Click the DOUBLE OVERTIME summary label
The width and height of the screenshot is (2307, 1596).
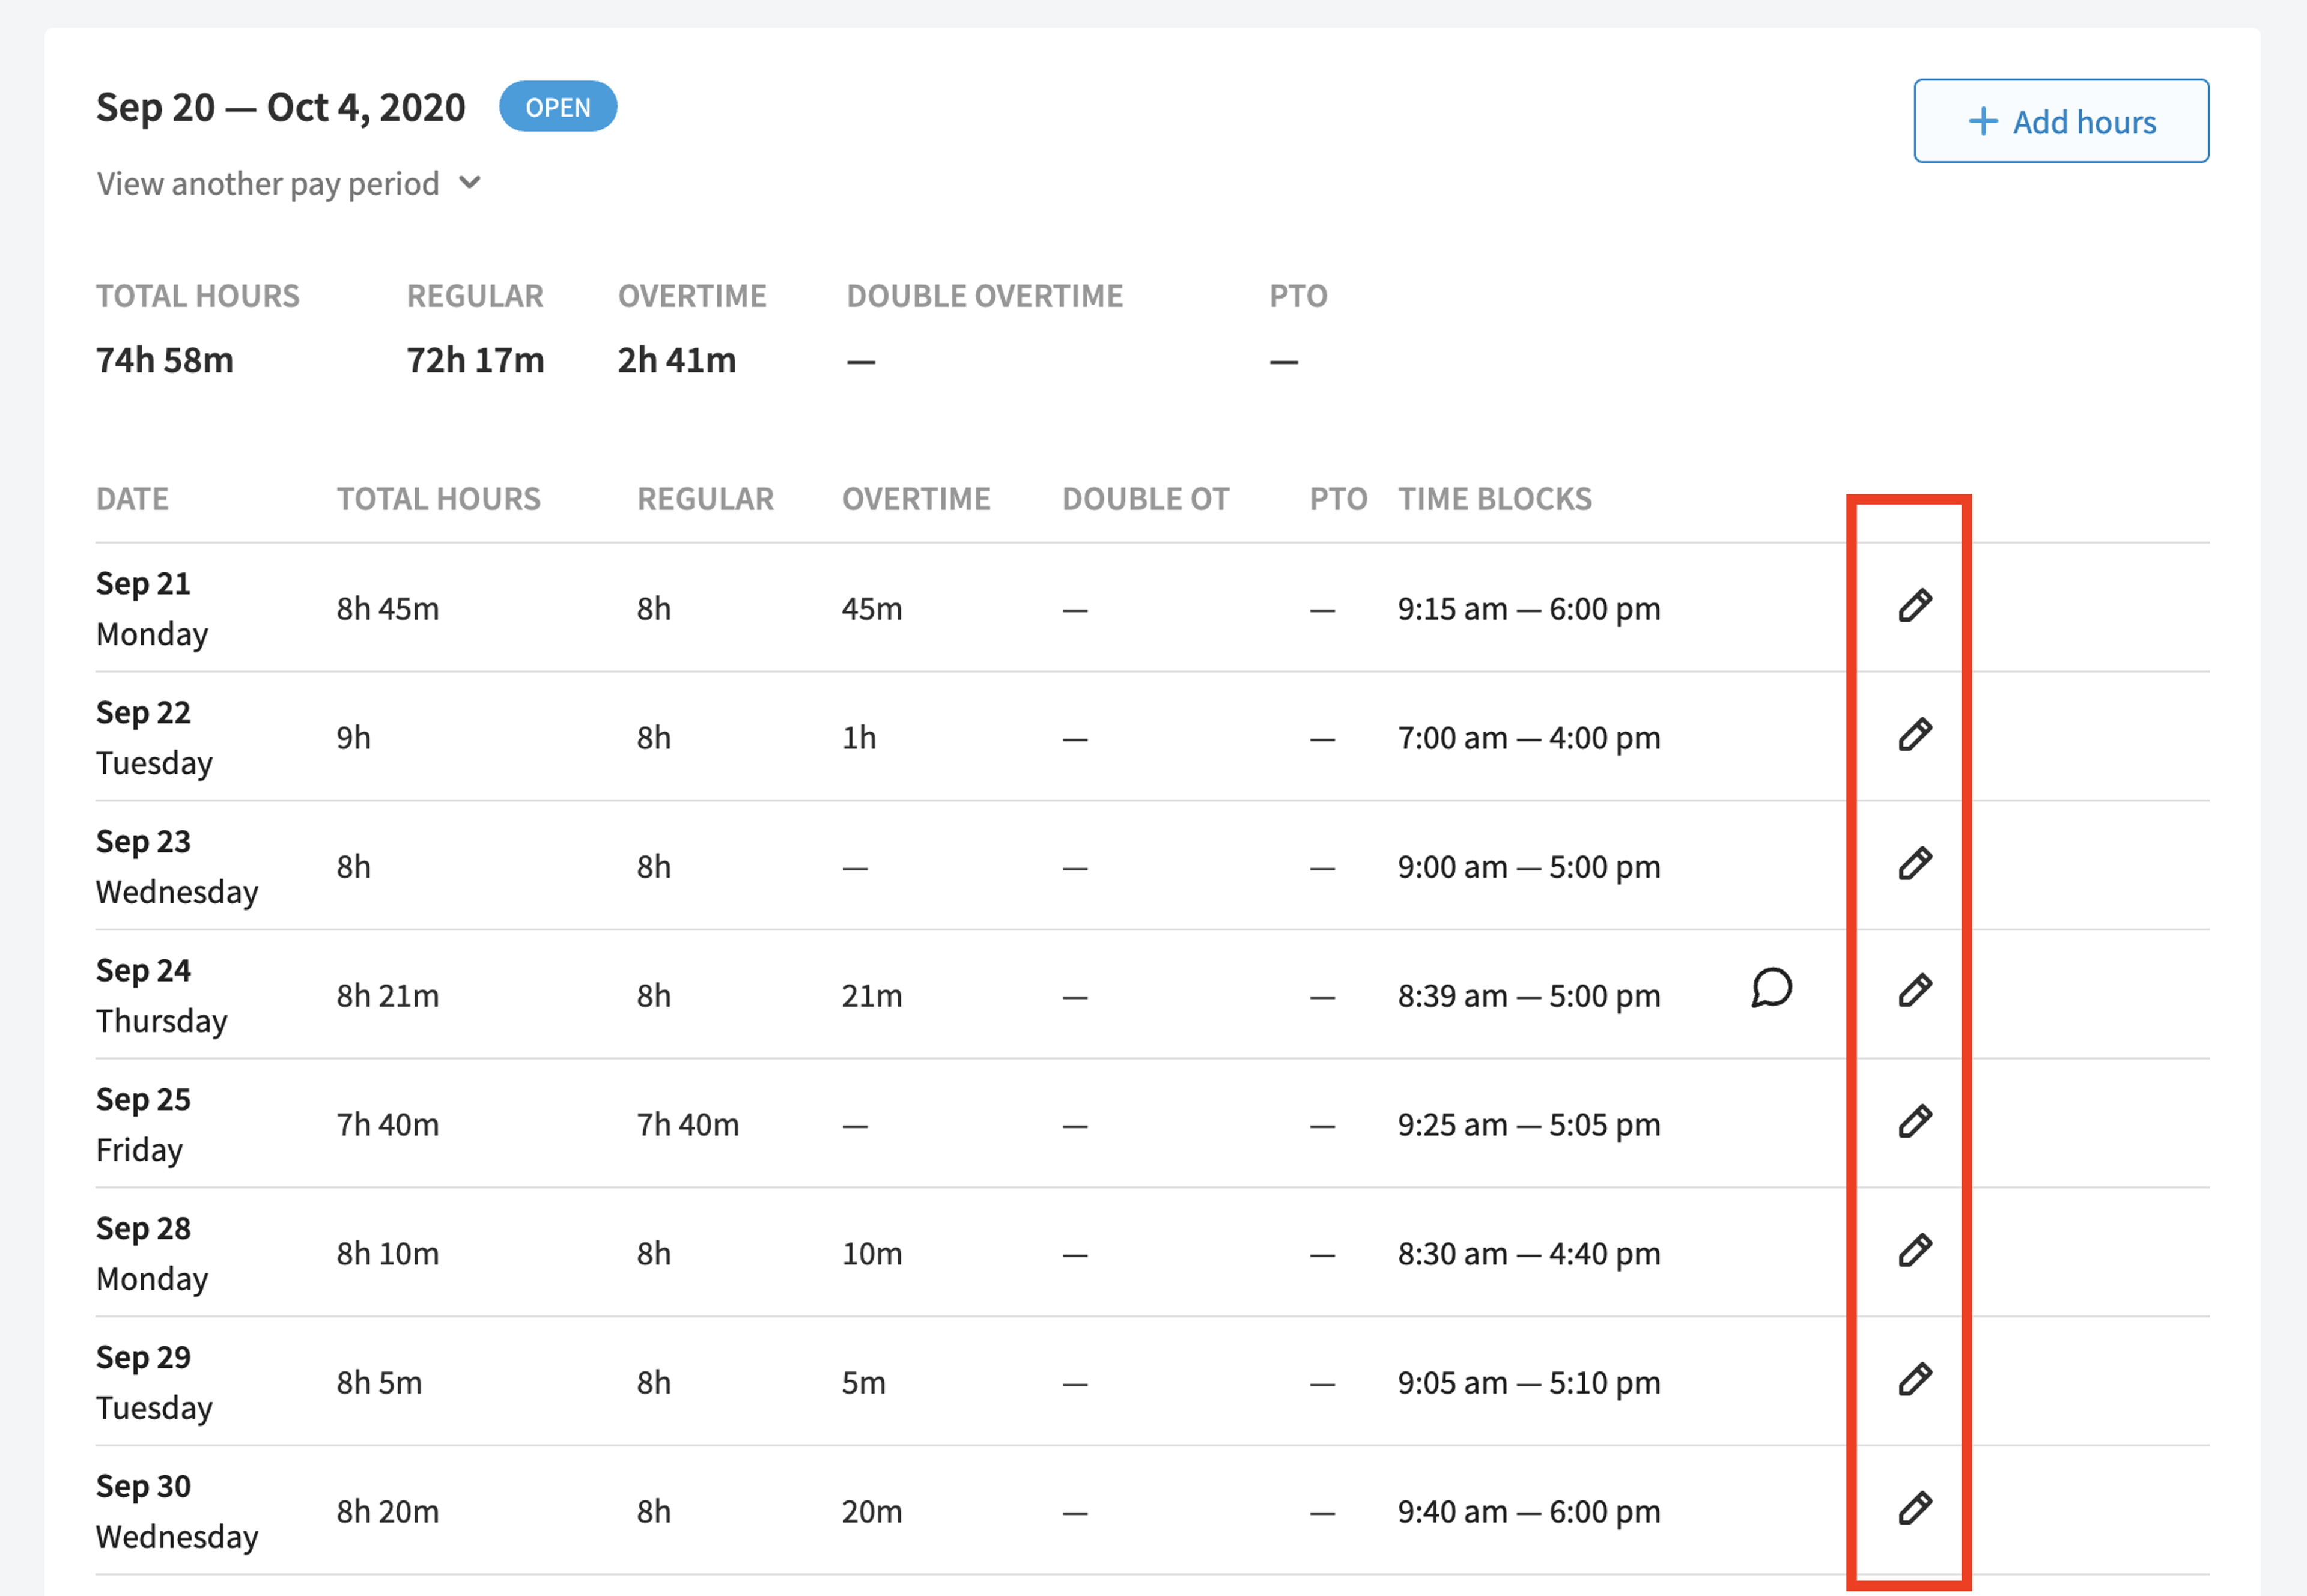coord(985,296)
